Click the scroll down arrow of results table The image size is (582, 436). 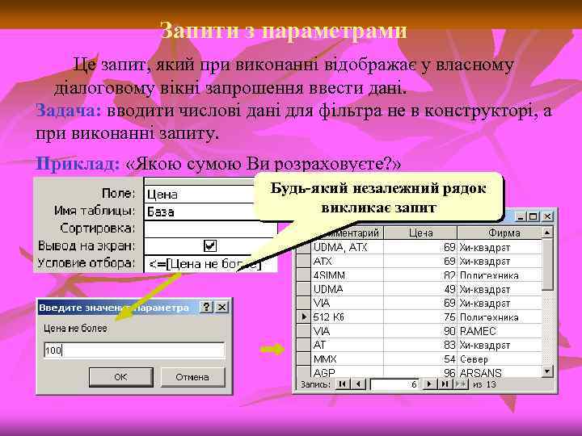(547, 371)
